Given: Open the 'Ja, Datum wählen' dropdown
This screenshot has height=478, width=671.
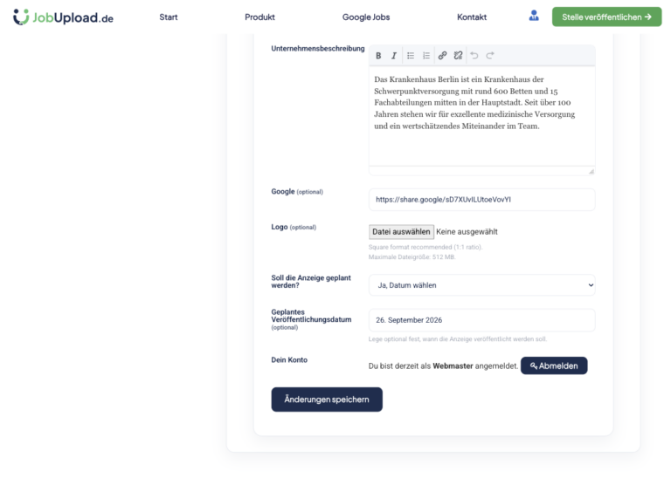Looking at the screenshot, I should pyautogui.click(x=482, y=285).
